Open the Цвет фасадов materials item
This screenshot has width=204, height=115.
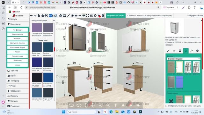(x=18, y=34)
